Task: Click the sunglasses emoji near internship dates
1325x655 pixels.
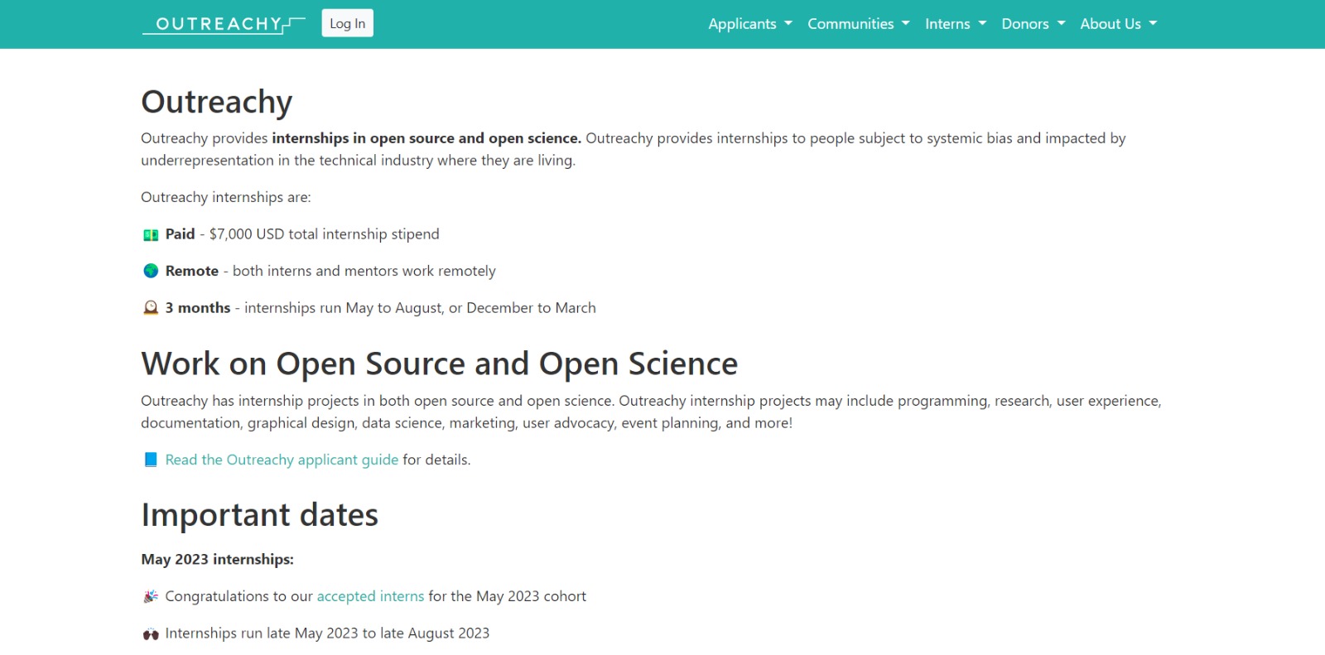Action: 151,634
